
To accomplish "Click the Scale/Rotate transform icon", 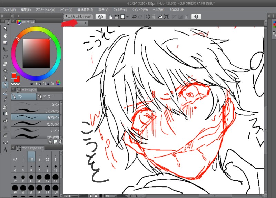I will tap(166, 17).
